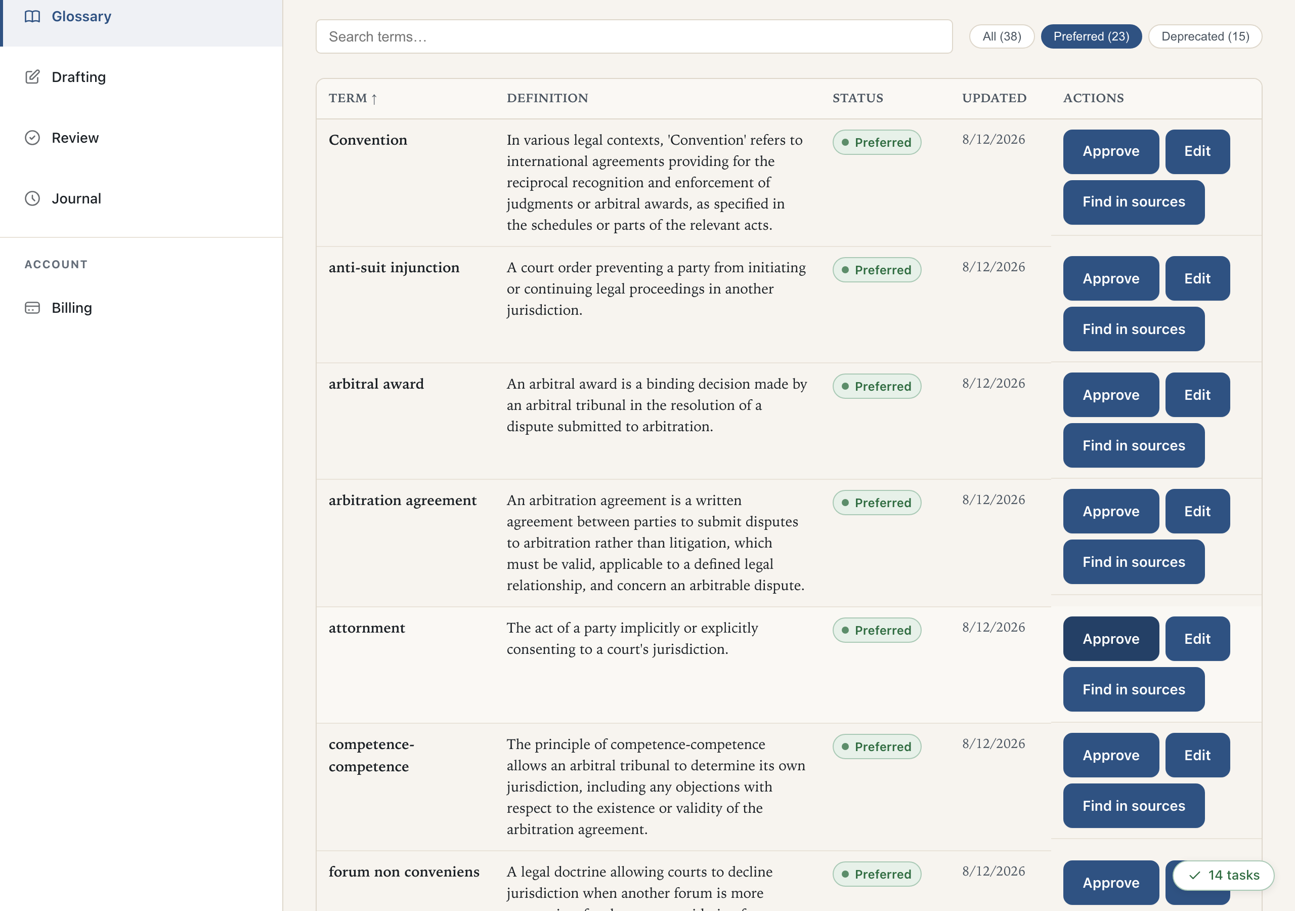This screenshot has height=911, width=1295.
Task: Approve the Convention term
Action: pyautogui.click(x=1110, y=151)
